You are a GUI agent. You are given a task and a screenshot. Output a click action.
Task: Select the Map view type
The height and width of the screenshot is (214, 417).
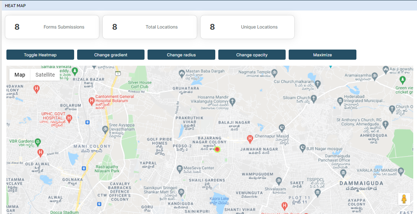point(20,75)
